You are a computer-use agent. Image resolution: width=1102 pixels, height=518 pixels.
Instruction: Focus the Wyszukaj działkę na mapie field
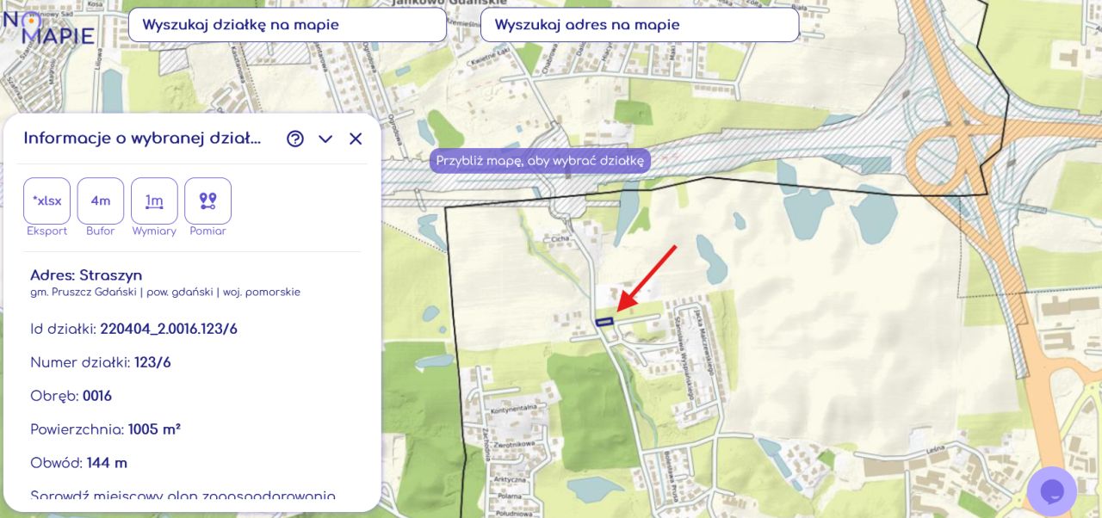[x=288, y=25]
